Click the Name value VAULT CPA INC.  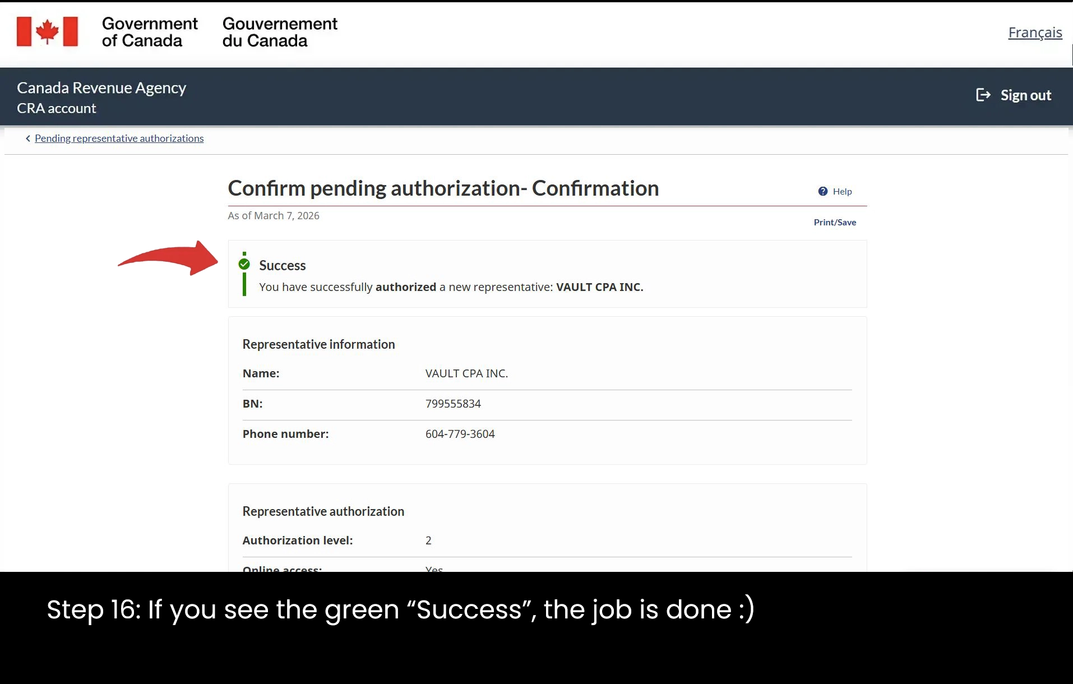pyautogui.click(x=466, y=373)
